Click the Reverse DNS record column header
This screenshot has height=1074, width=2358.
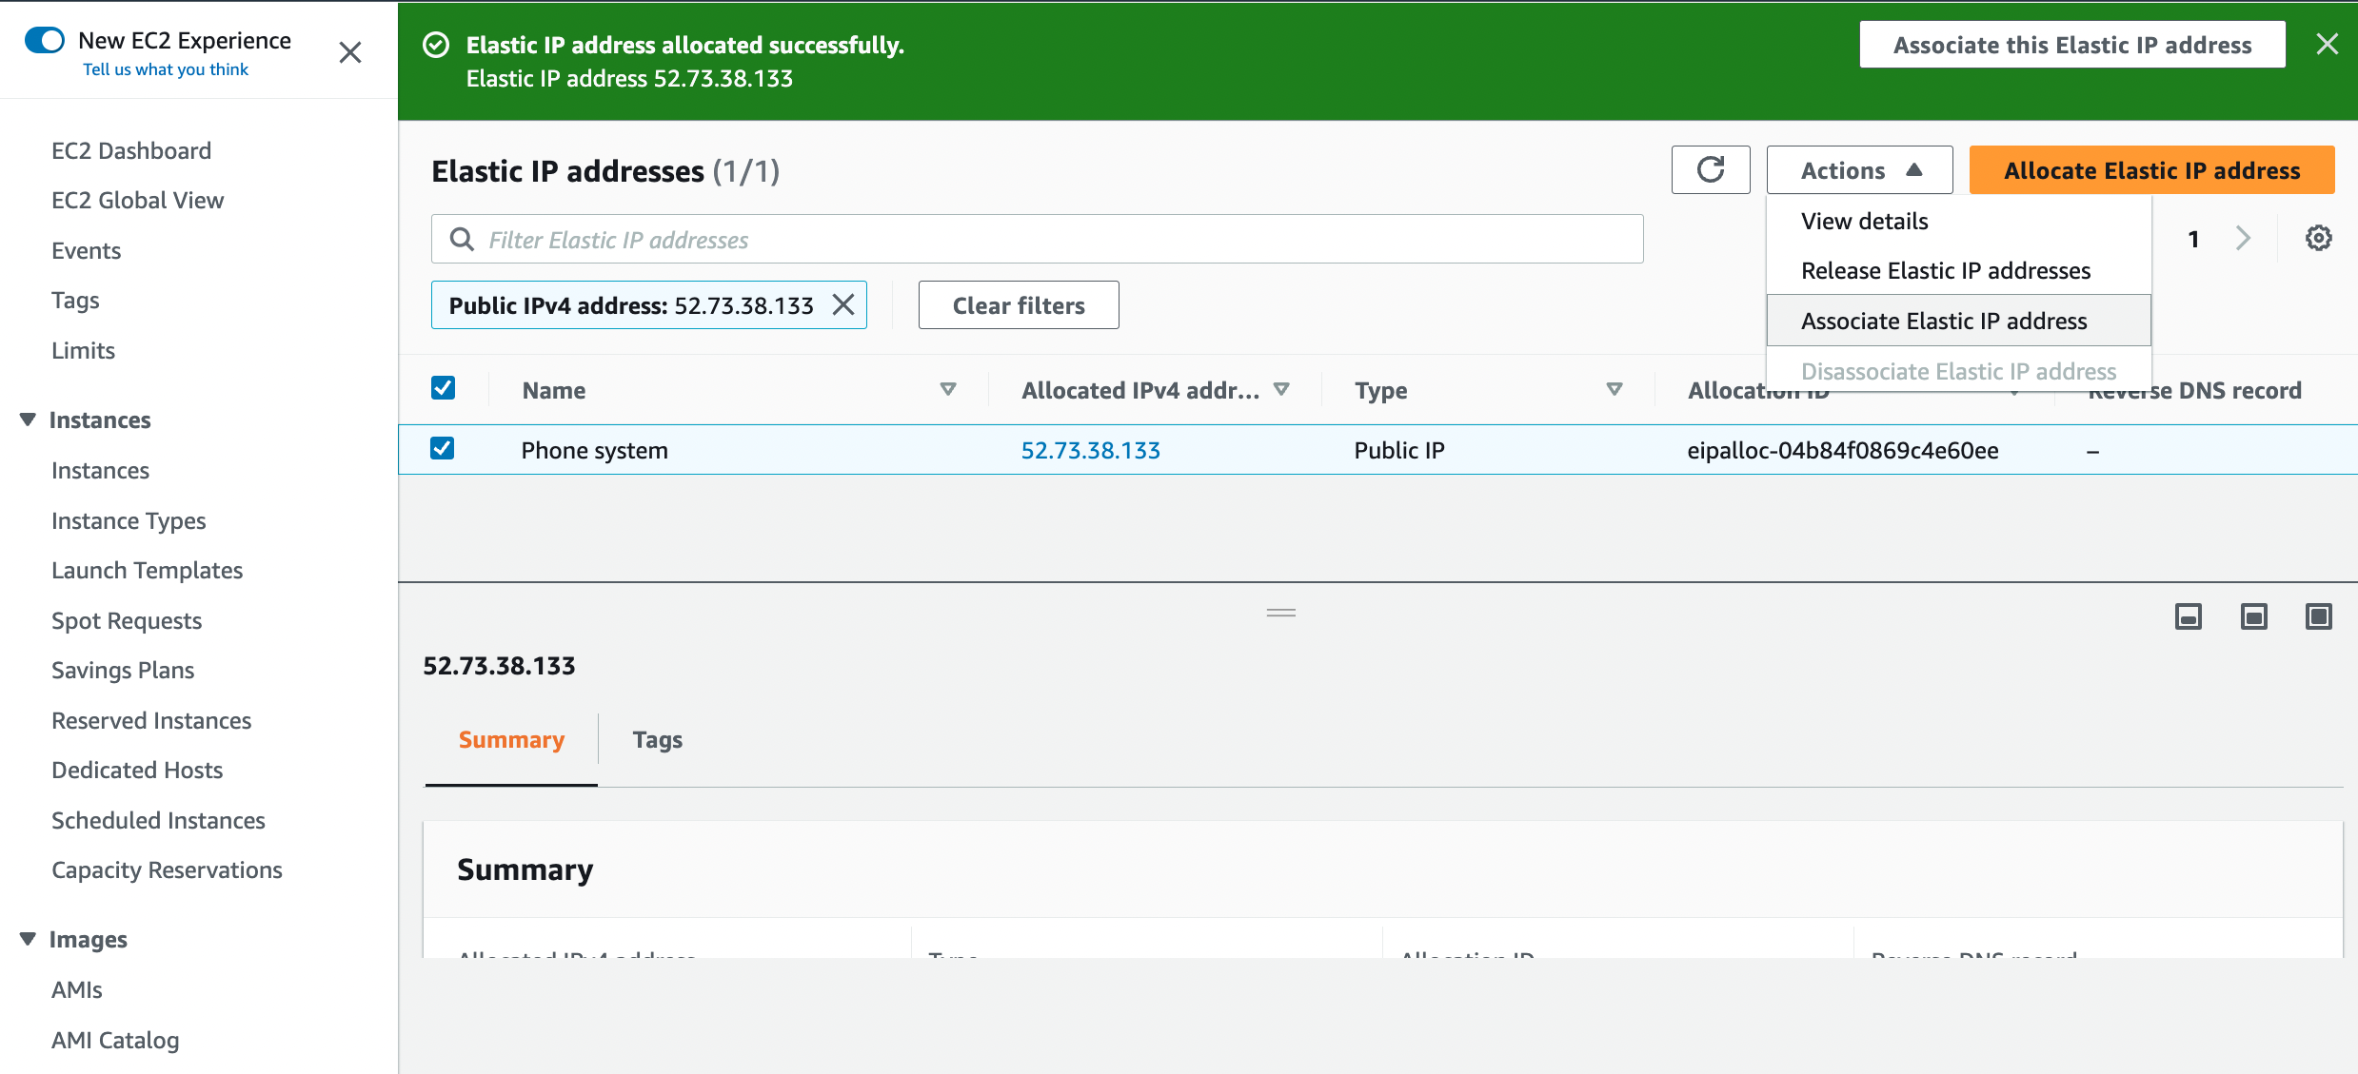(2194, 390)
